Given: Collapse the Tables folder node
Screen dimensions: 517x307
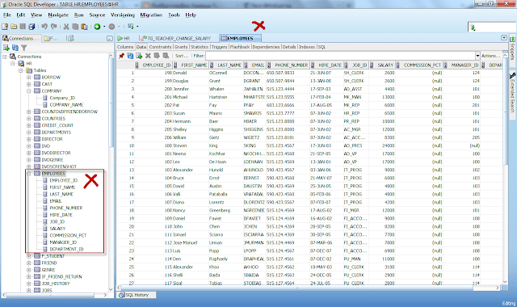Looking at the screenshot, I should pos(21,70).
